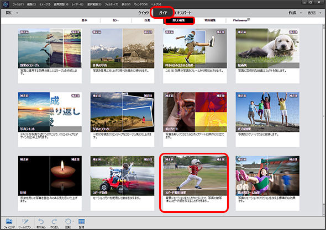The width and height of the screenshot is (326, 230).
Task: Expand the rotate direction arrow beside 回転
Action: pos(73,221)
